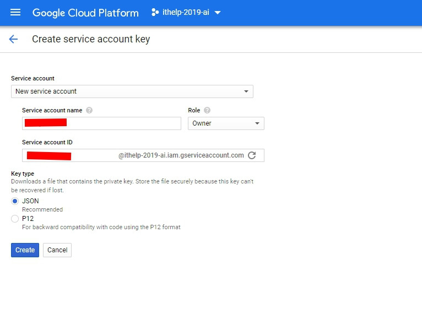
Task: Open the Service account dropdown
Action: tap(132, 91)
